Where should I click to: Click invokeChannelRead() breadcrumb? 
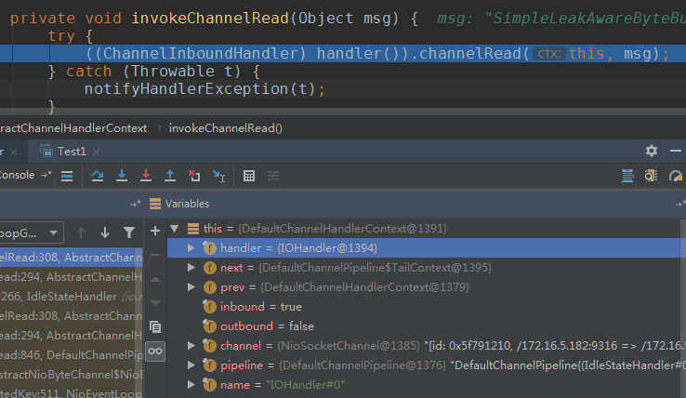[226, 128]
